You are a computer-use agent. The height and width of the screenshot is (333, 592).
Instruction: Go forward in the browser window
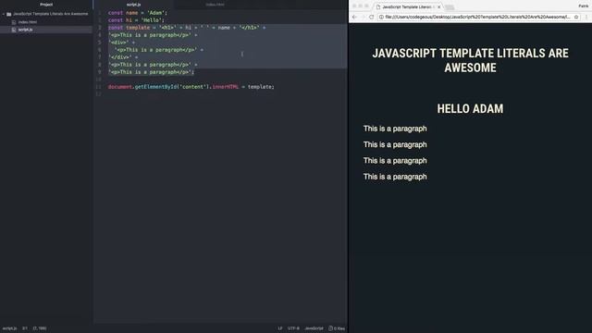point(363,17)
